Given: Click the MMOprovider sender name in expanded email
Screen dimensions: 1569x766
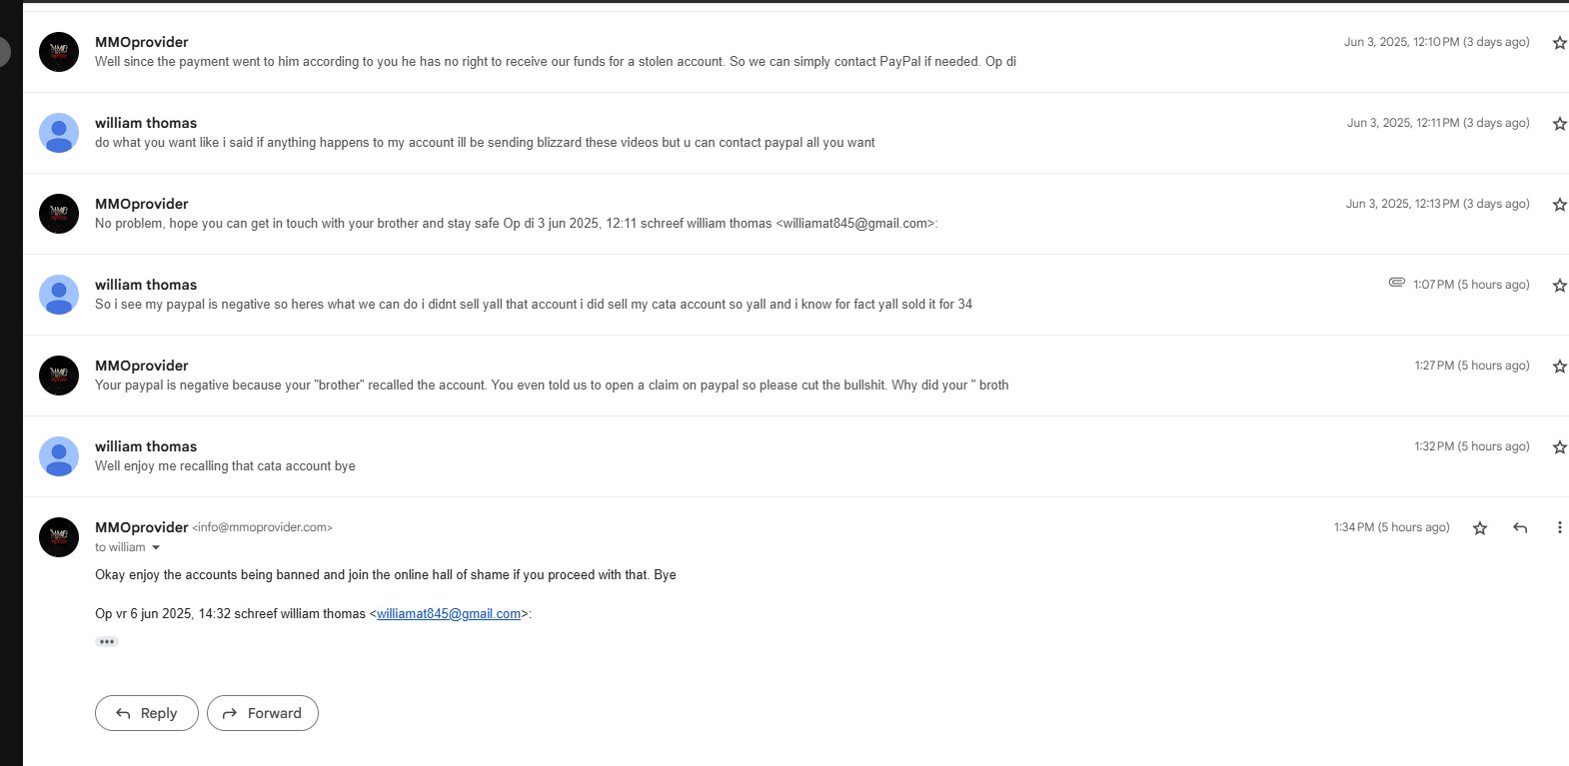Looking at the screenshot, I should tap(141, 527).
